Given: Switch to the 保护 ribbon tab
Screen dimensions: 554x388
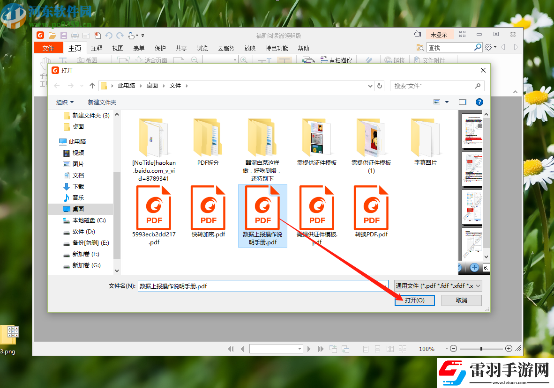Looking at the screenshot, I should (160, 48).
